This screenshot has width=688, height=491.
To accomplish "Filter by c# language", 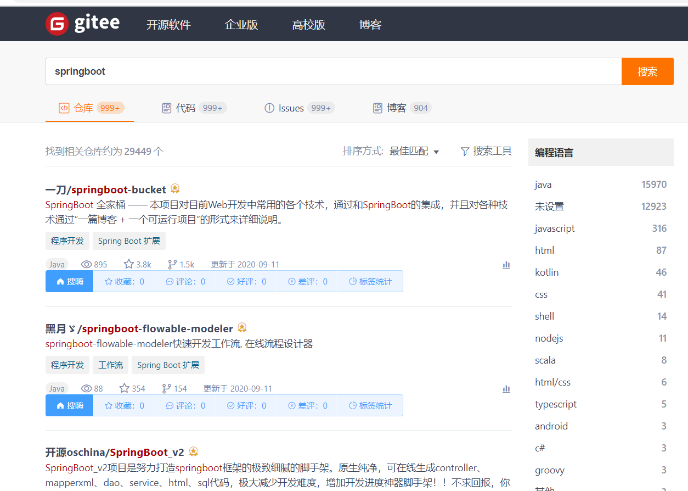I will click(x=601, y=448).
